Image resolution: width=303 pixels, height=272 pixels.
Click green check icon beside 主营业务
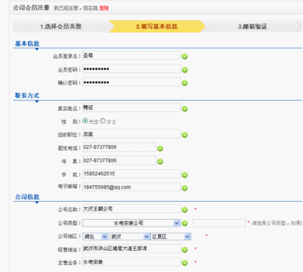point(185,263)
